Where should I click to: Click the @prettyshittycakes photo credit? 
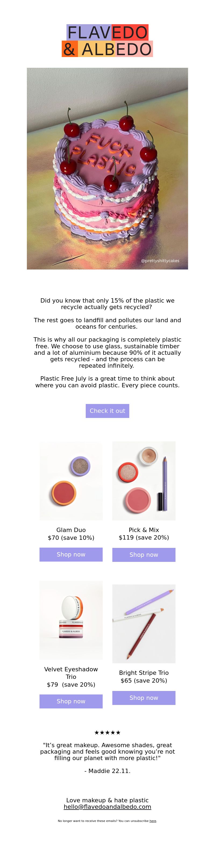pyautogui.click(x=160, y=261)
